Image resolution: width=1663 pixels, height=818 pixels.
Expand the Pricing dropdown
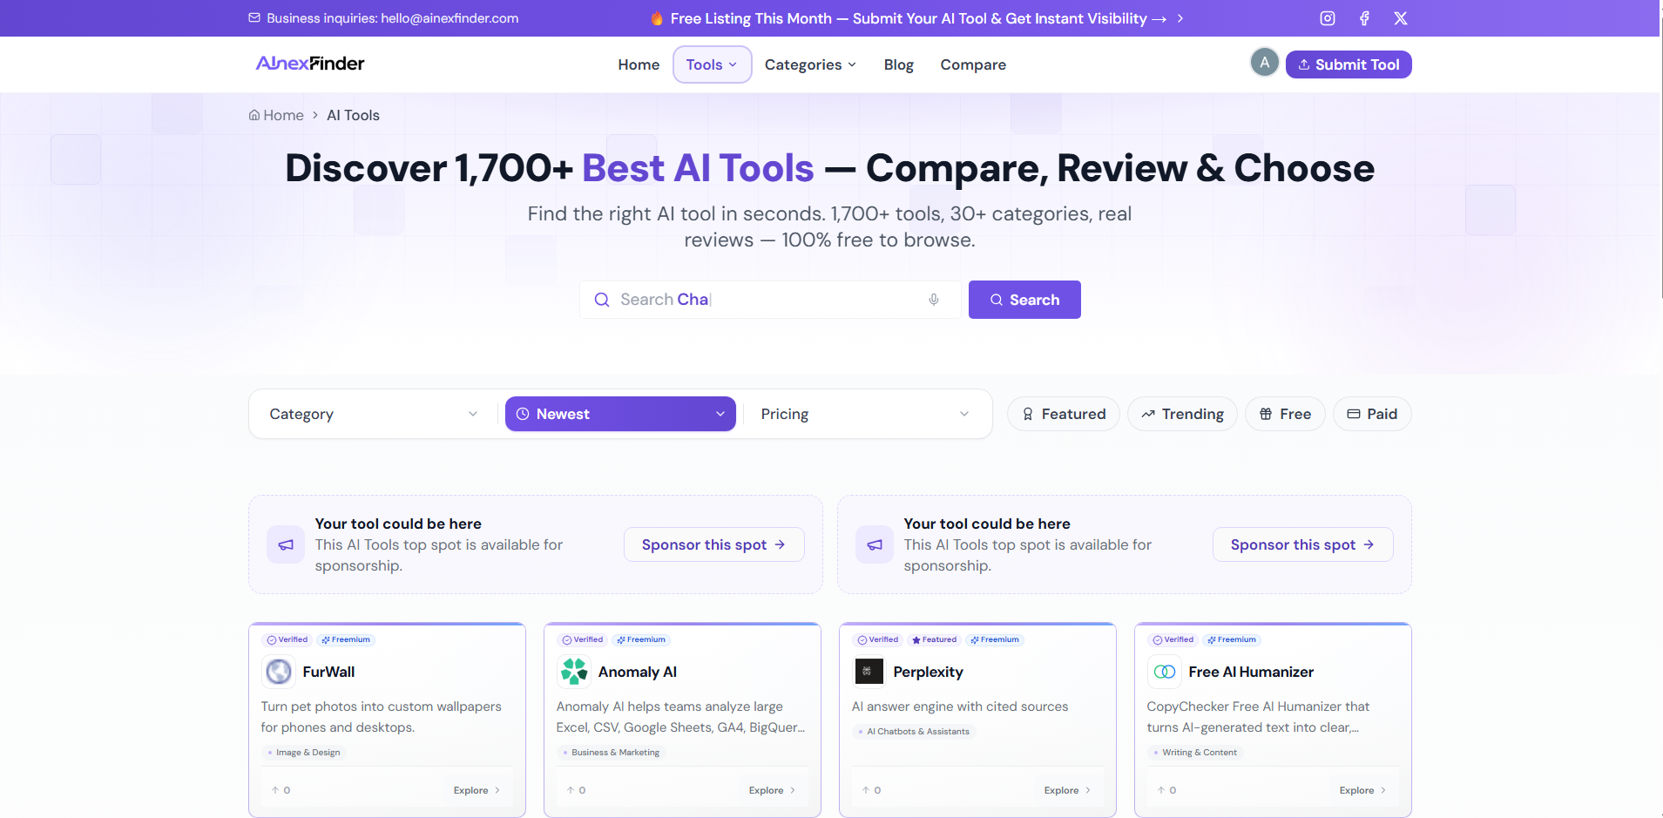[864, 414]
